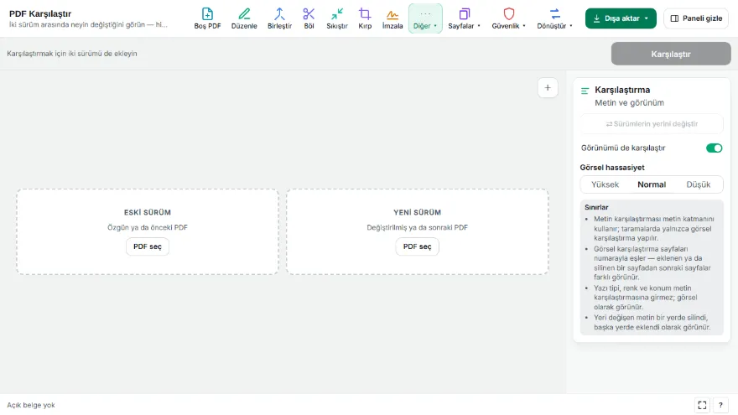Click the Metin ve görünüm subtitle

629,102
